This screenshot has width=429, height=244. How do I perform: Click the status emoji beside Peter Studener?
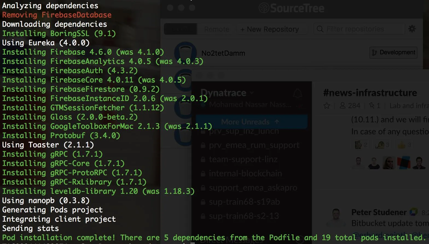click(413, 212)
